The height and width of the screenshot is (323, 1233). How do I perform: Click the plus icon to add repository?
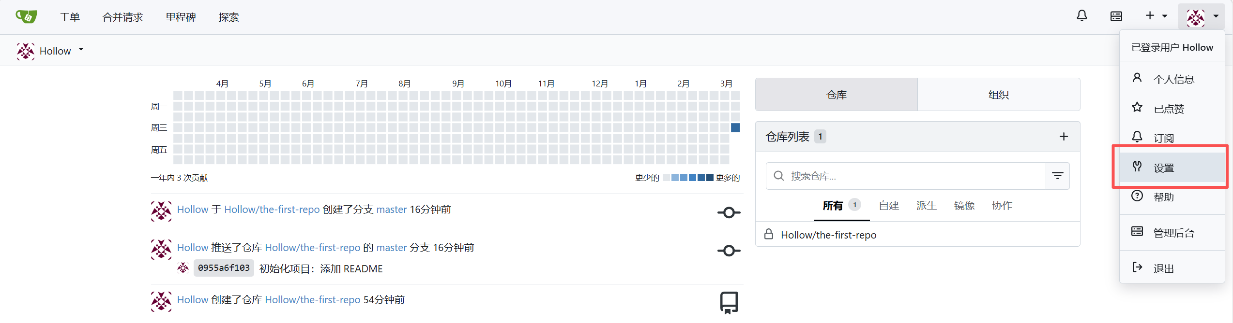[x=1063, y=137]
